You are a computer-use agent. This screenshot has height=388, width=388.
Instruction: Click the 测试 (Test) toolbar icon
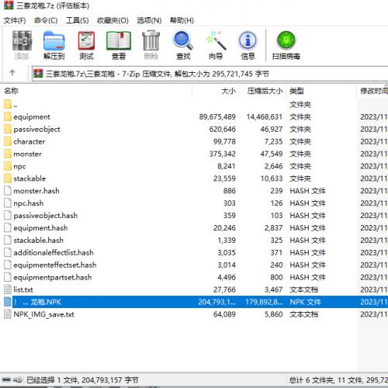point(86,45)
